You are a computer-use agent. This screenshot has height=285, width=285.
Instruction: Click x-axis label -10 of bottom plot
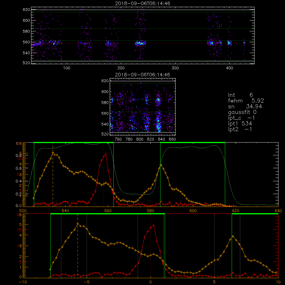click(x=23, y=282)
